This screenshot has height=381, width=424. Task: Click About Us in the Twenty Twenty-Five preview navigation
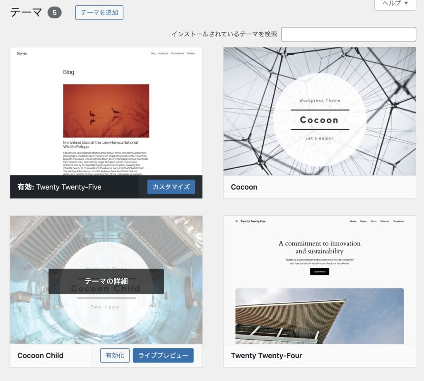[x=163, y=53]
